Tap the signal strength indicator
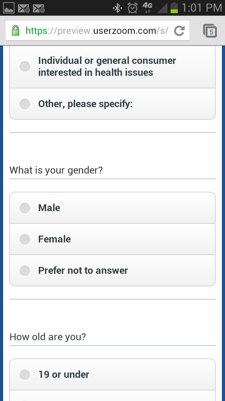225x401 pixels. (x=162, y=8)
